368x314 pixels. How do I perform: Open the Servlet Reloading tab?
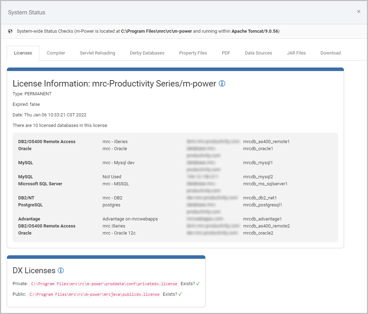[x=97, y=53]
